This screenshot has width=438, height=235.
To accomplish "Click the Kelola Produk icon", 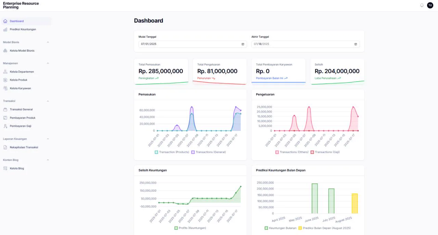I will [x=5, y=80].
